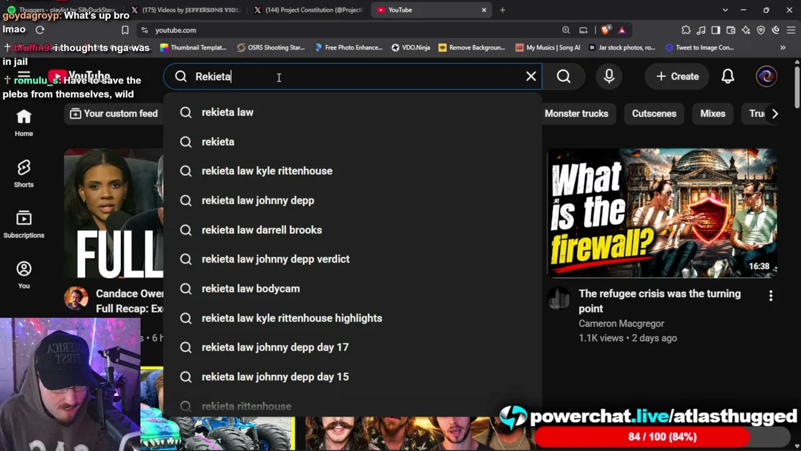This screenshot has width=801, height=451.
Task: Switch to the Thuggers playlist browser tab
Action: click(x=62, y=10)
